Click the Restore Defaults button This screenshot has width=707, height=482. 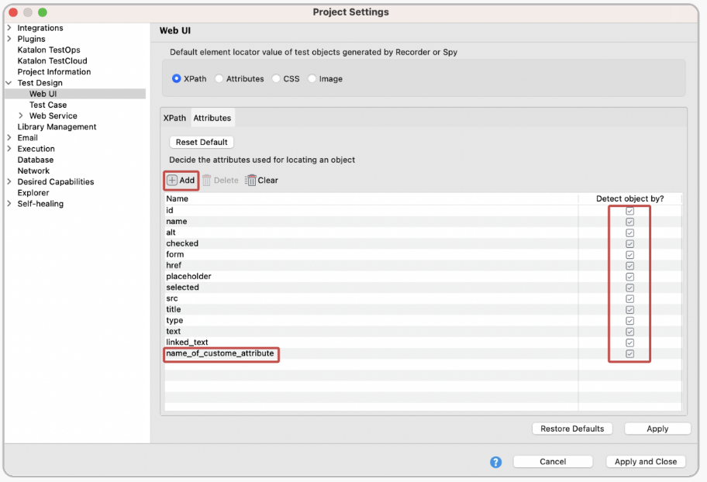pyautogui.click(x=572, y=429)
